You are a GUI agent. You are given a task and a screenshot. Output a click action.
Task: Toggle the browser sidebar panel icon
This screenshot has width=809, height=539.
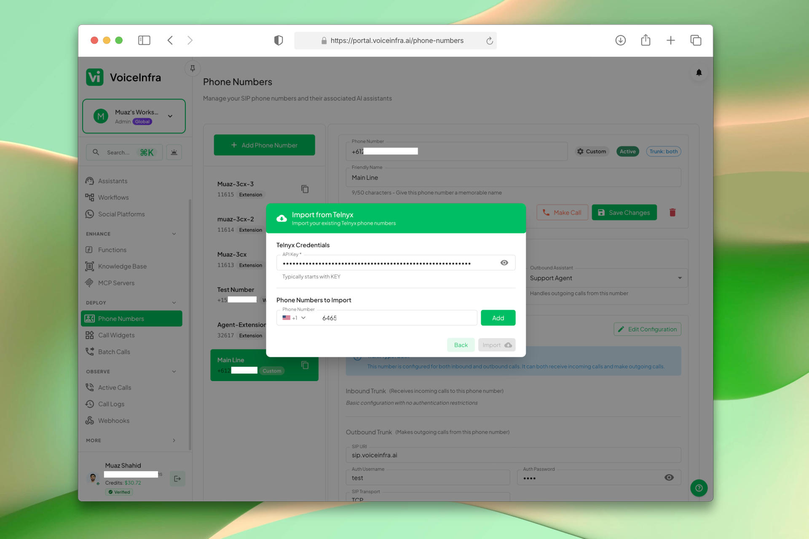pos(144,40)
